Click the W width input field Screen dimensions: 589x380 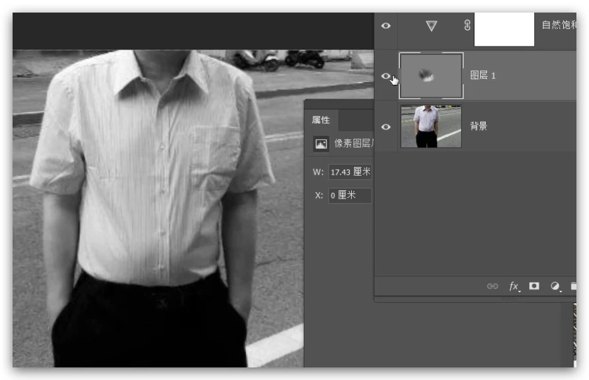click(x=350, y=172)
